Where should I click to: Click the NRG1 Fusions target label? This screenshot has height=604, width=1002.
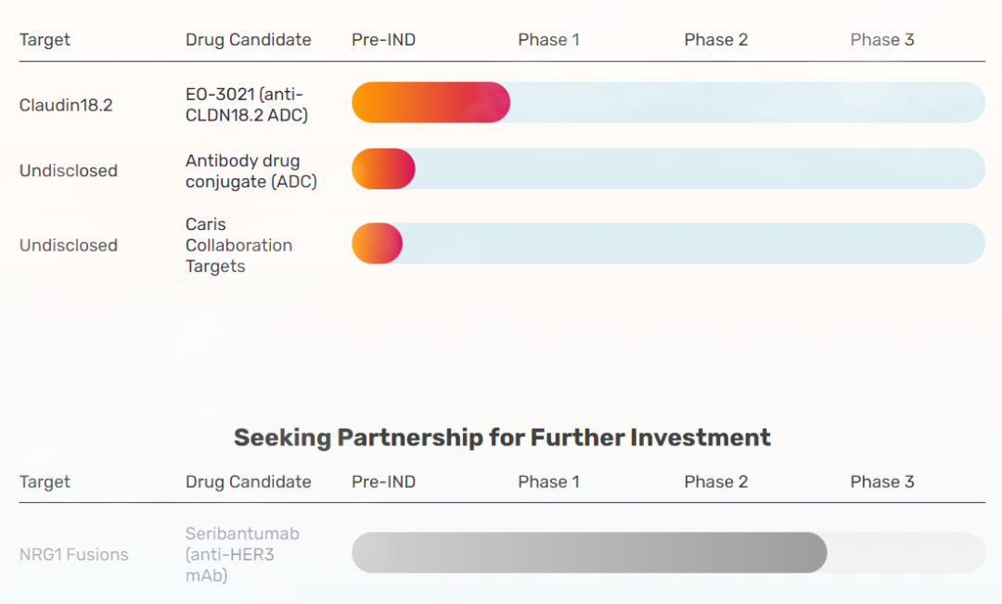click(x=73, y=555)
